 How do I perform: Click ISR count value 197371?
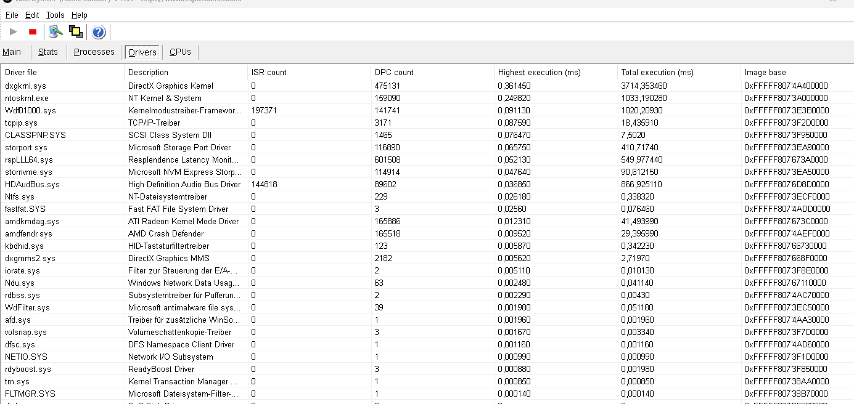coord(265,110)
